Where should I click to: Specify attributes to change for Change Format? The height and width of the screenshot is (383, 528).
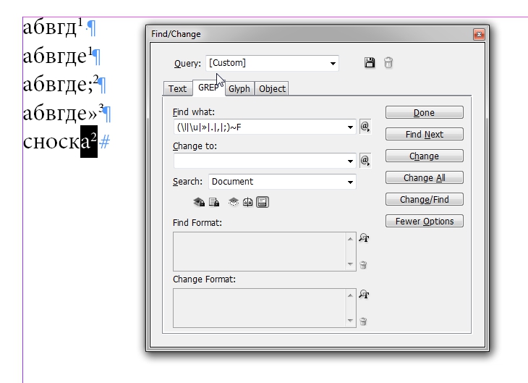click(x=364, y=295)
